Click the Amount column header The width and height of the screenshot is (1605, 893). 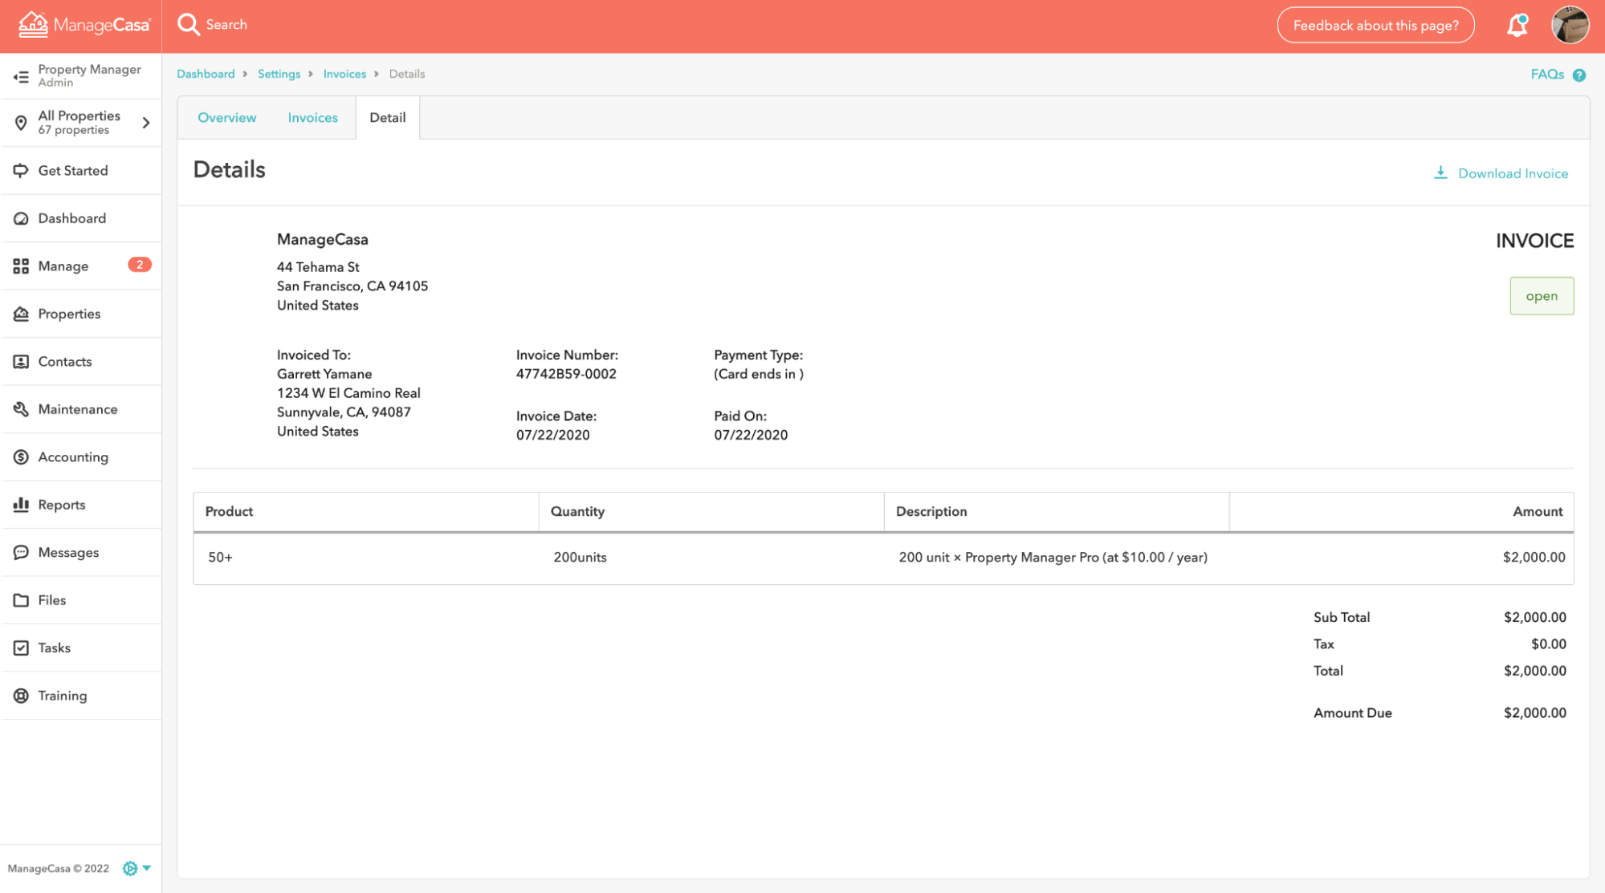click(1402, 512)
